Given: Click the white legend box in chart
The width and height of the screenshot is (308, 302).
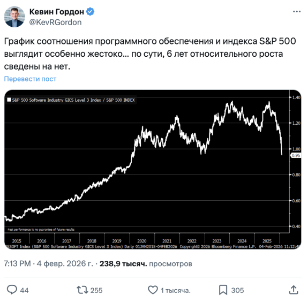Looking at the screenshot, I should 9,100.
